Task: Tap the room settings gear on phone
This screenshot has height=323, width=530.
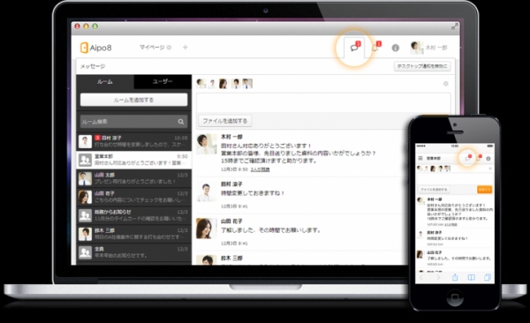Action: (490, 169)
